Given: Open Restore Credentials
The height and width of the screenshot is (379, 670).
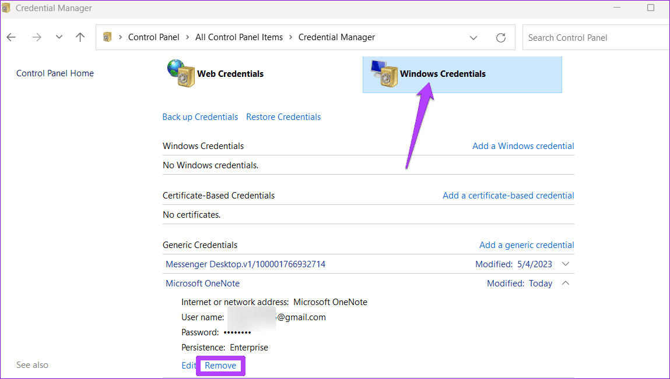Looking at the screenshot, I should (x=283, y=116).
